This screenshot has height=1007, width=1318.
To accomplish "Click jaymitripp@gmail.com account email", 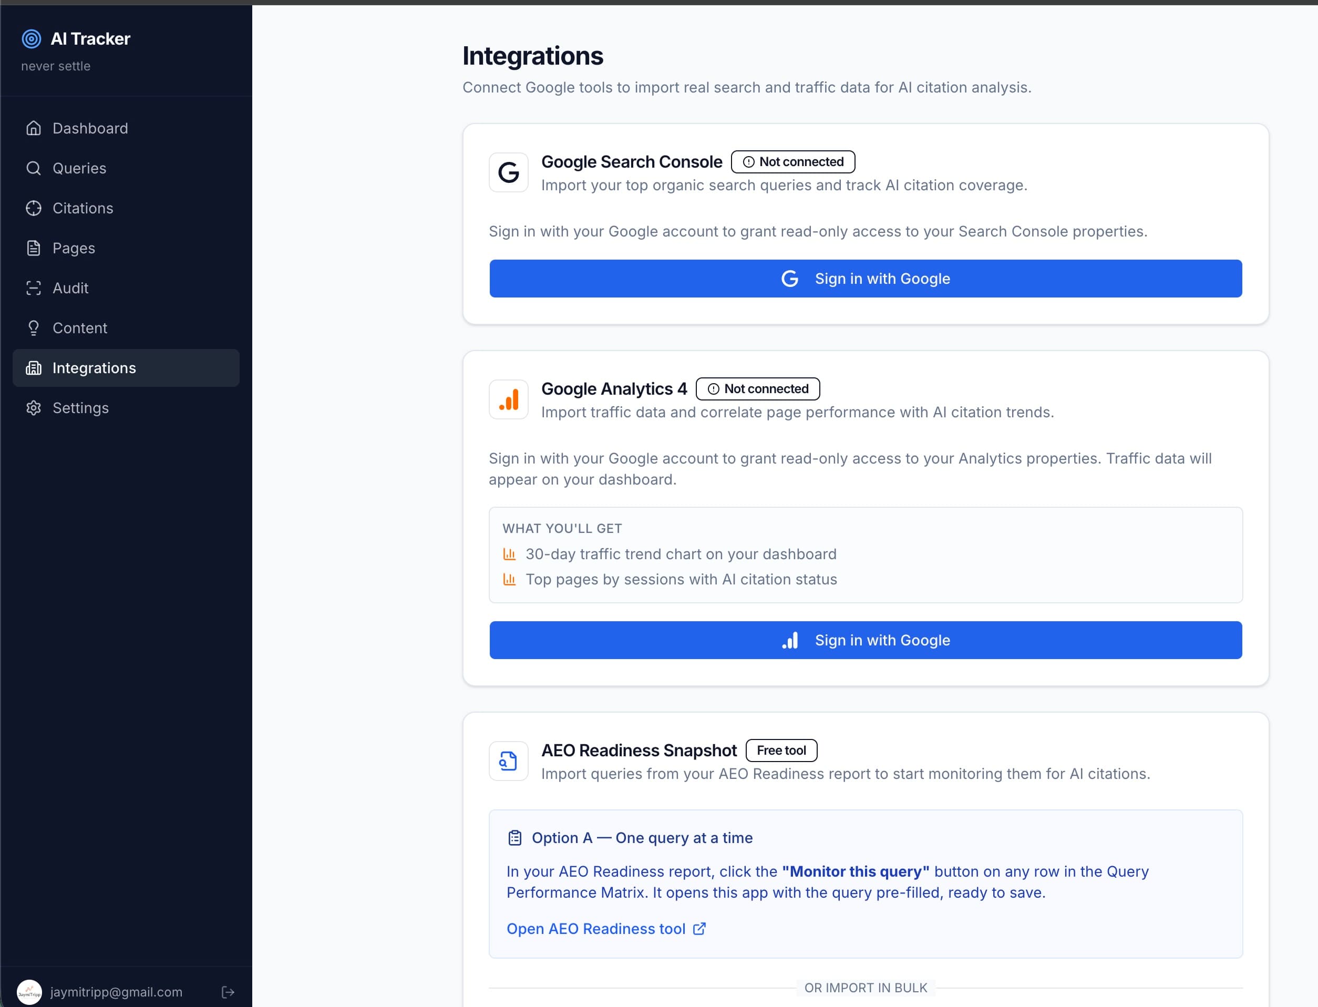I will (x=116, y=992).
